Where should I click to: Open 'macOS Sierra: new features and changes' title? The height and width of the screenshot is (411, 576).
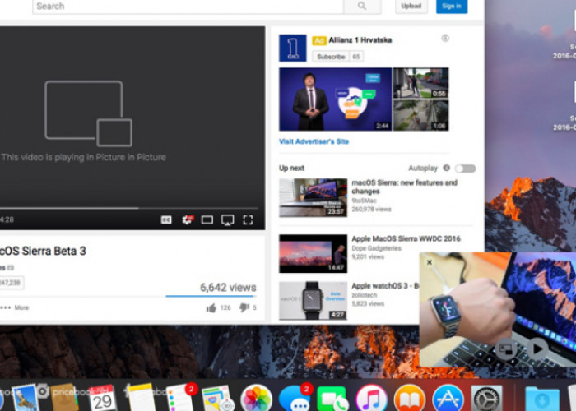pyautogui.click(x=405, y=187)
